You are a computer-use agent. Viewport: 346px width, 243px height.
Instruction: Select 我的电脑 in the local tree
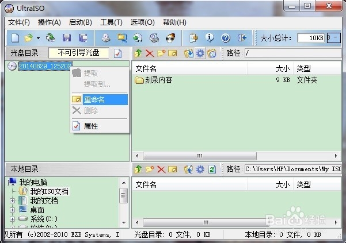(x=33, y=182)
